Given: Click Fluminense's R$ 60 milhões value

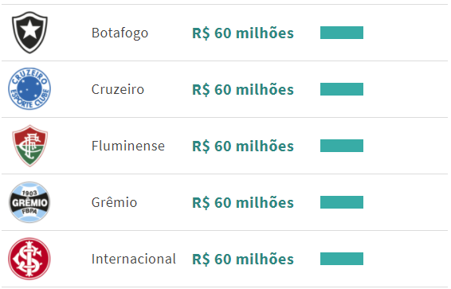Looking at the screenshot, I should tap(243, 146).
